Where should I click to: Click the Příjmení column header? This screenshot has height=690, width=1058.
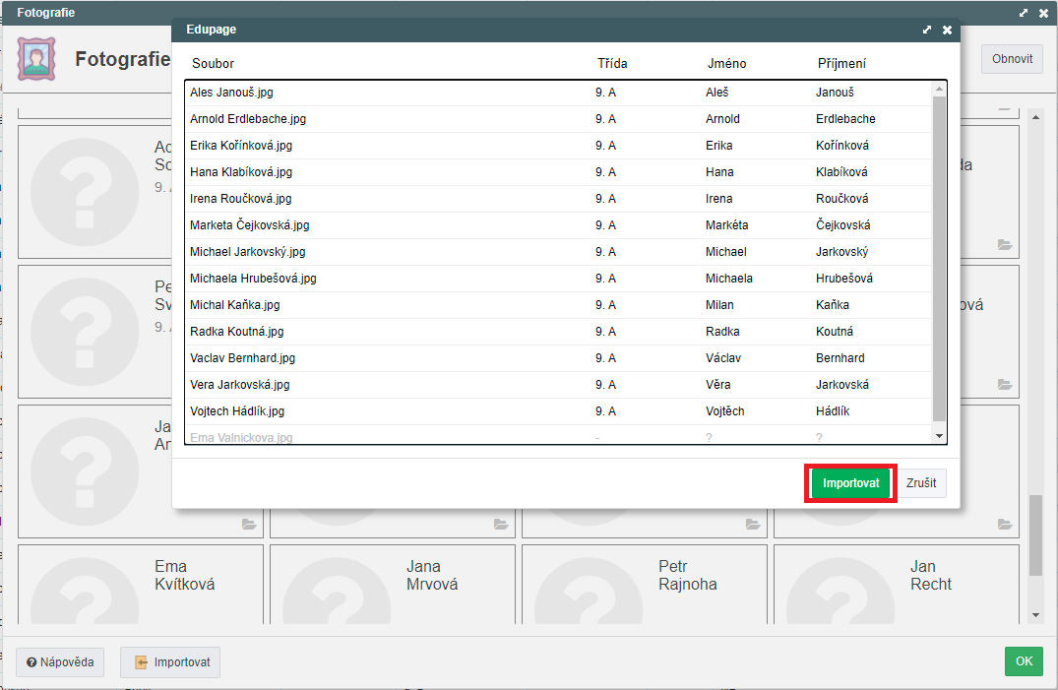pos(841,63)
